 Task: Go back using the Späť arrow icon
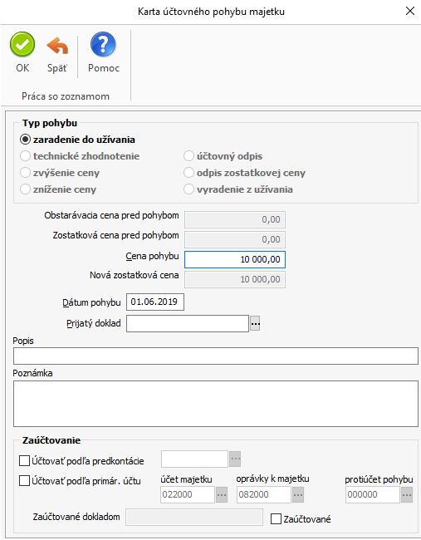tap(57, 46)
